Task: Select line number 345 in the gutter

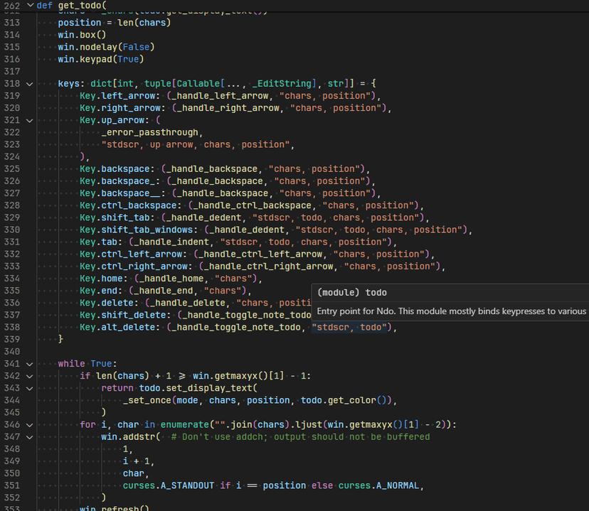Action: (x=12, y=412)
